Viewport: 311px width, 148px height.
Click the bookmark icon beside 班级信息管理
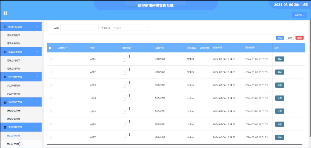(x=5, y=27)
